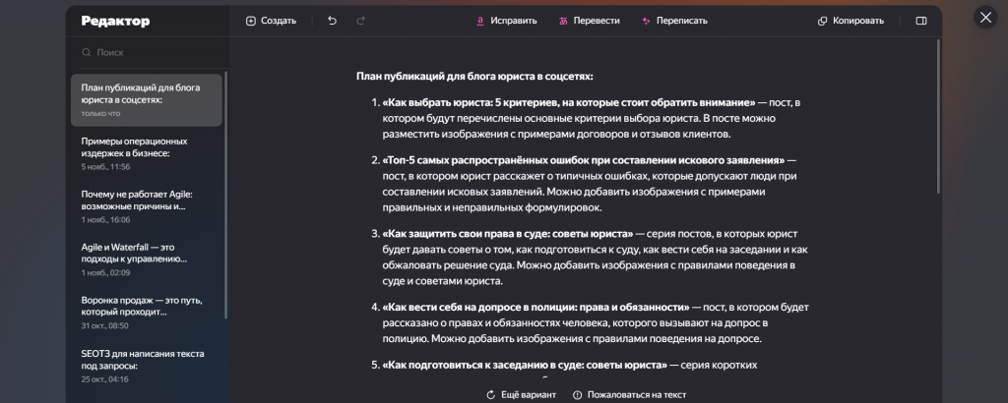Screen dimensions: 1008x403
Task: Request another variant via Ещё вариант
Action: coord(522,395)
